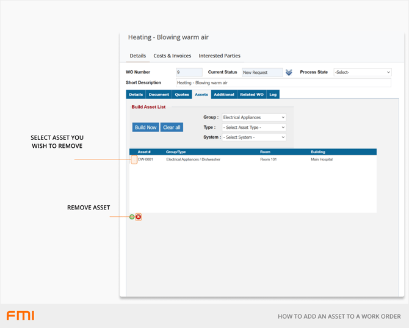The width and height of the screenshot is (409, 328).
Task: Click the Main Hospital cell
Action: pyautogui.click(x=322, y=159)
